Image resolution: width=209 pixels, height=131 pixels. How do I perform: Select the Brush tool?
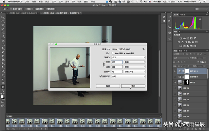[x=3, y=44]
